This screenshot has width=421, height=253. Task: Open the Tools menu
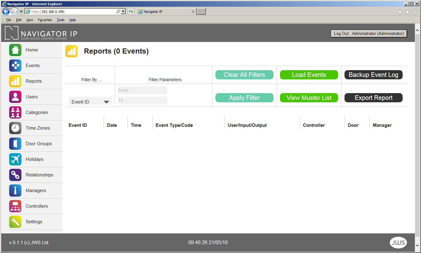(x=61, y=20)
